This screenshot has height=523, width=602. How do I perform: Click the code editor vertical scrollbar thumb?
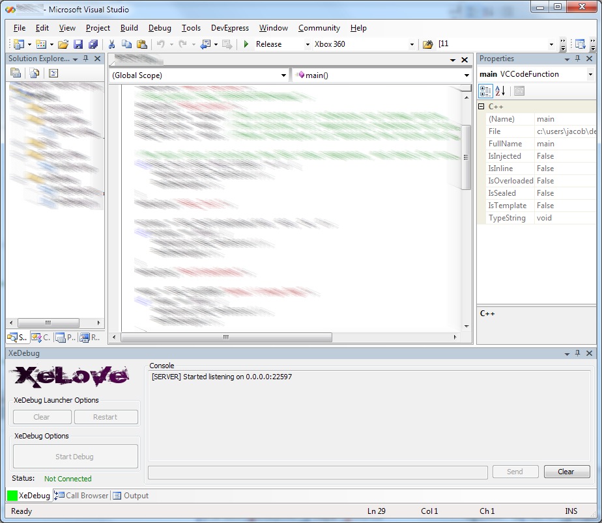pos(466,157)
